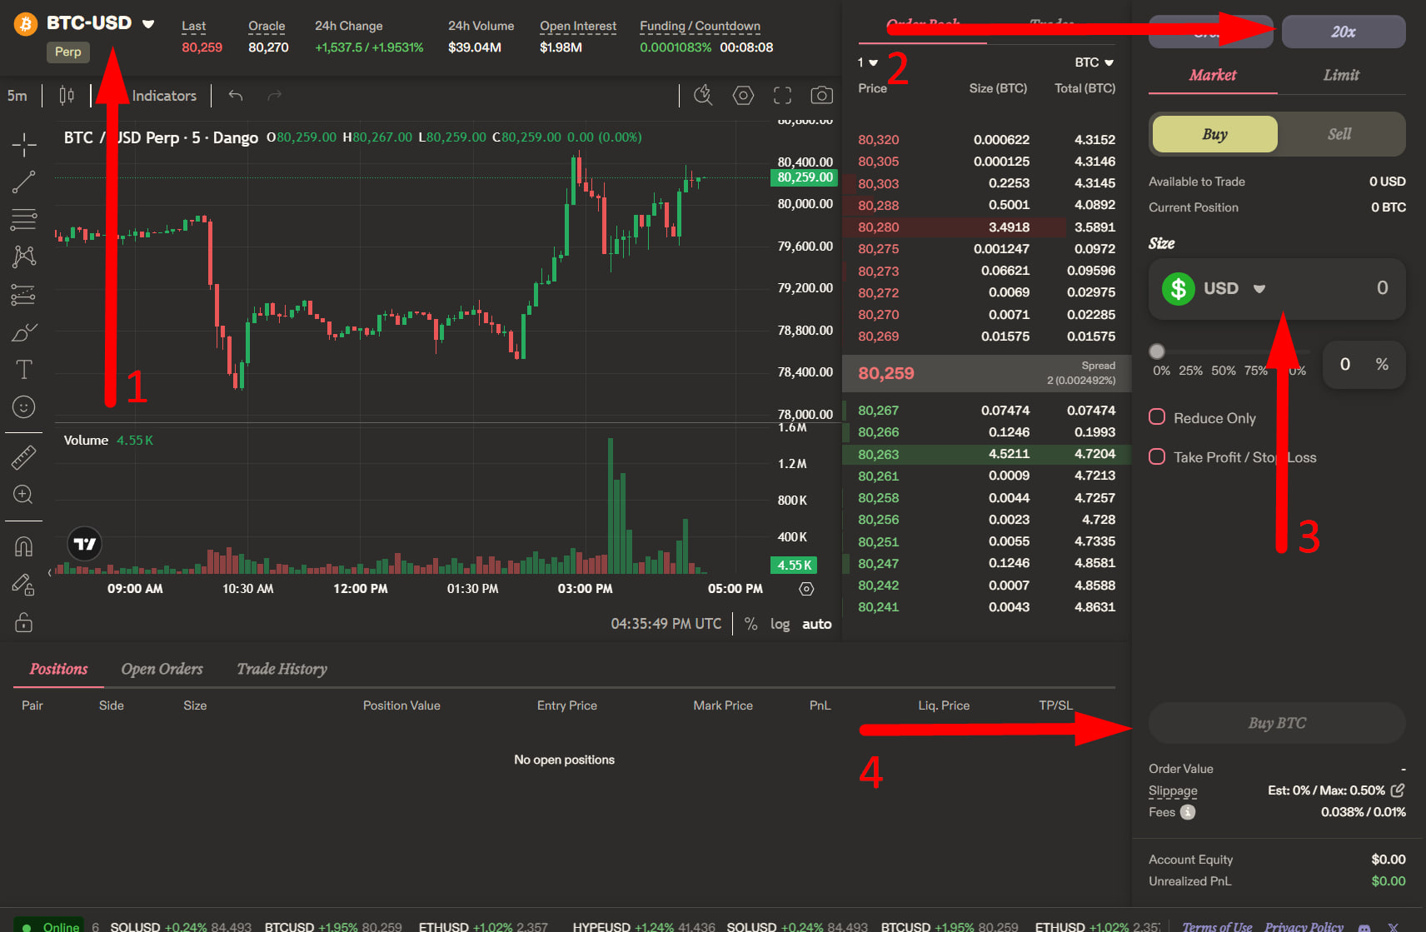The height and width of the screenshot is (932, 1426).
Task: Click the Perp badge under BTC-USD
Action: point(68,52)
